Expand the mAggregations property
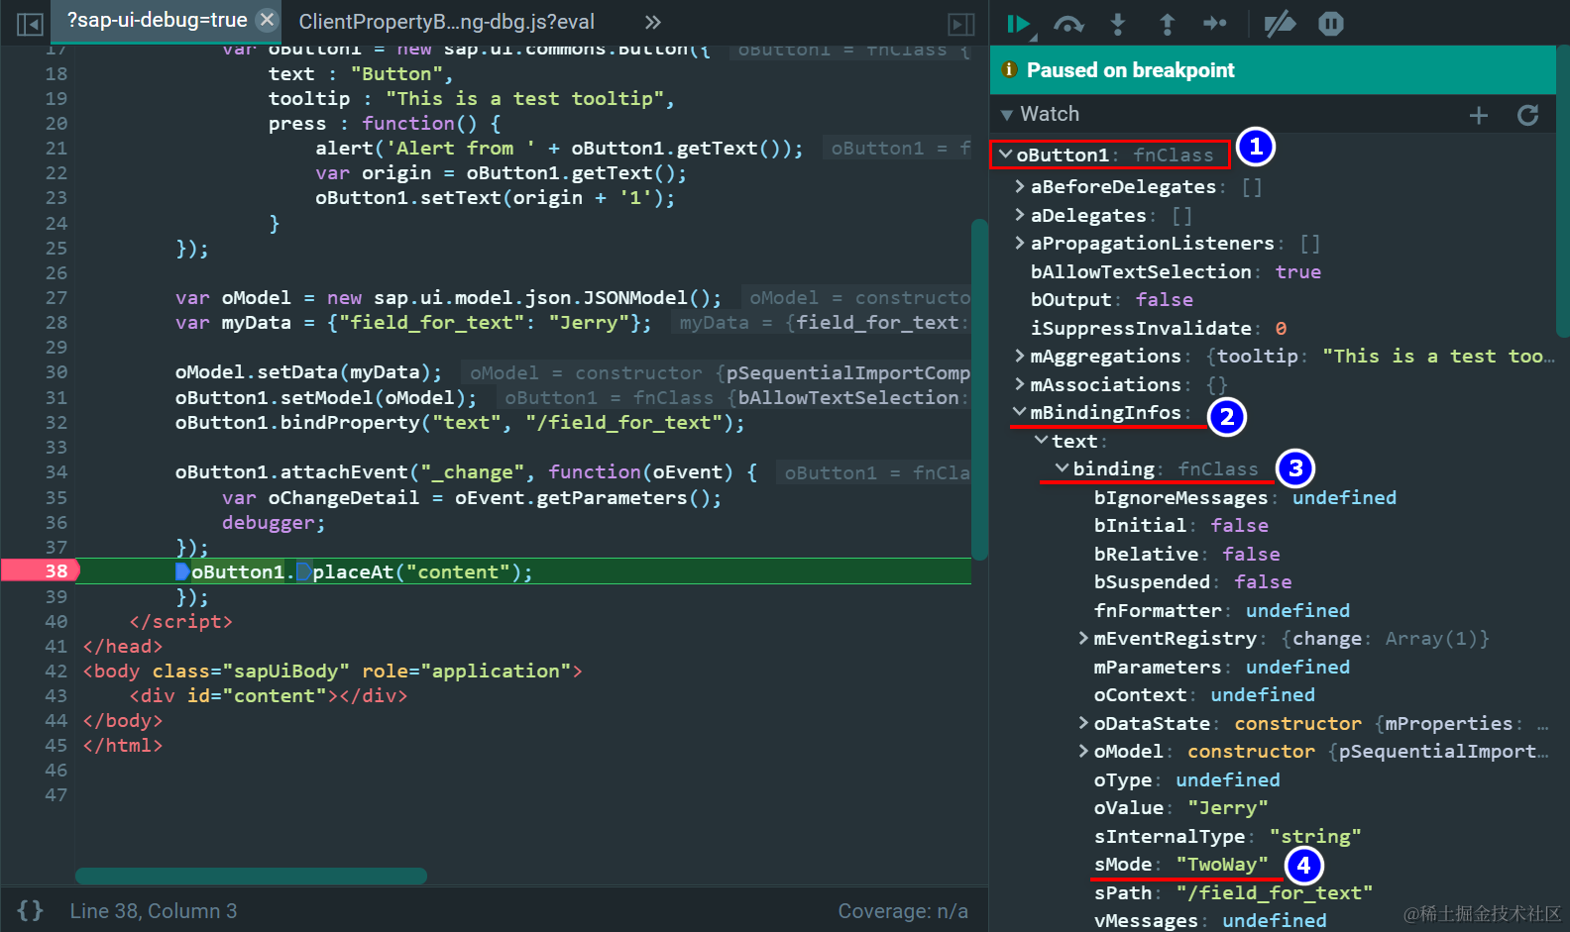This screenshot has width=1570, height=932. 1020,356
